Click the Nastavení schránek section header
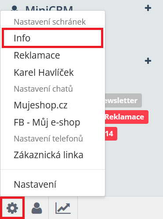This screenshot has height=219, width=163. coord(50,22)
